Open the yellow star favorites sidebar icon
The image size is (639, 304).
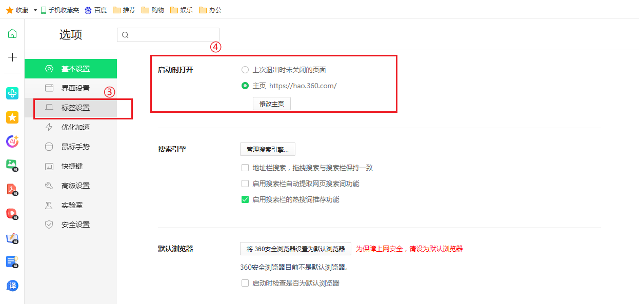pyautogui.click(x=12, y=117)
